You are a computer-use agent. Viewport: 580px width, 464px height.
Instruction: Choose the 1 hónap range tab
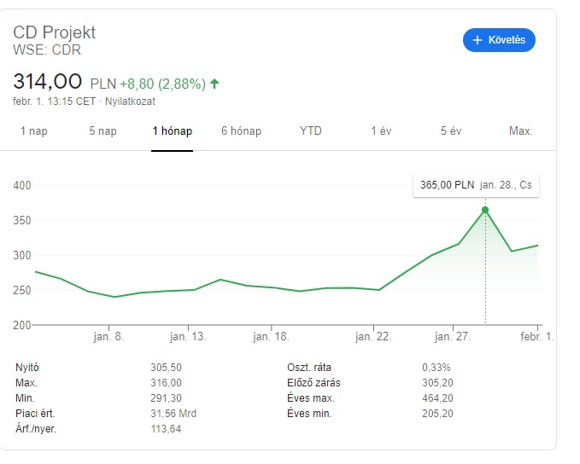pyautogui.click(x=173, y=130)
